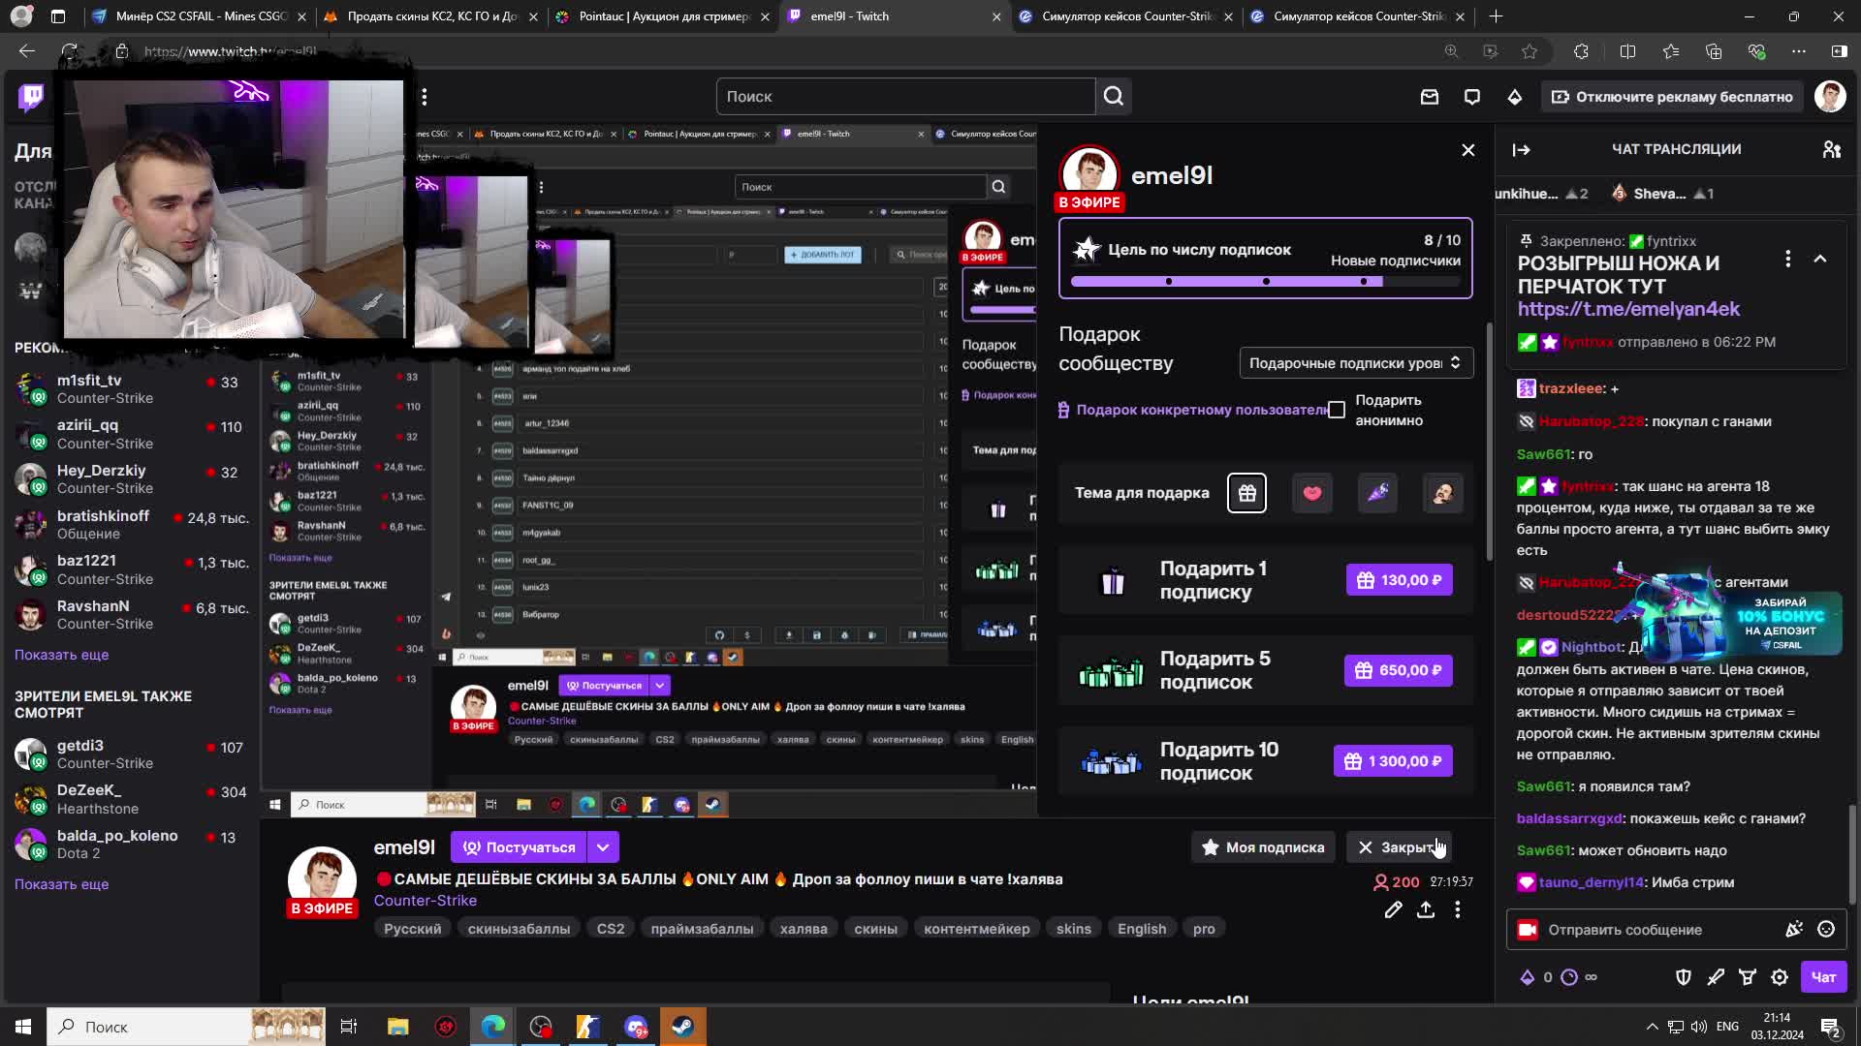Image resolution: width=1861 pixels, height=1046 pixels.
Task: Open the chat community users list icon
Action: (x=1831, y=149)
